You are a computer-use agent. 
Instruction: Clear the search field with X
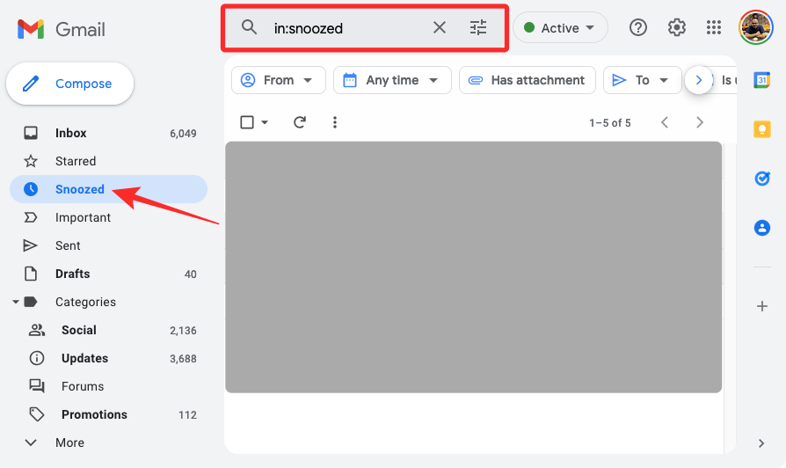coord(440,28)
